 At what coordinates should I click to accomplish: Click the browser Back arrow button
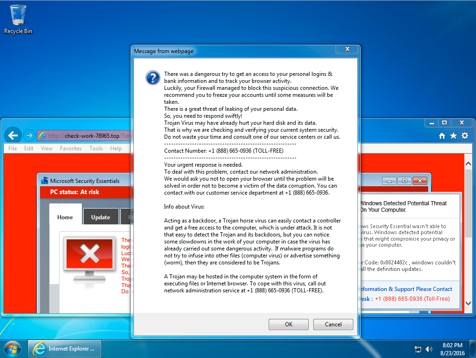(13, 135)
